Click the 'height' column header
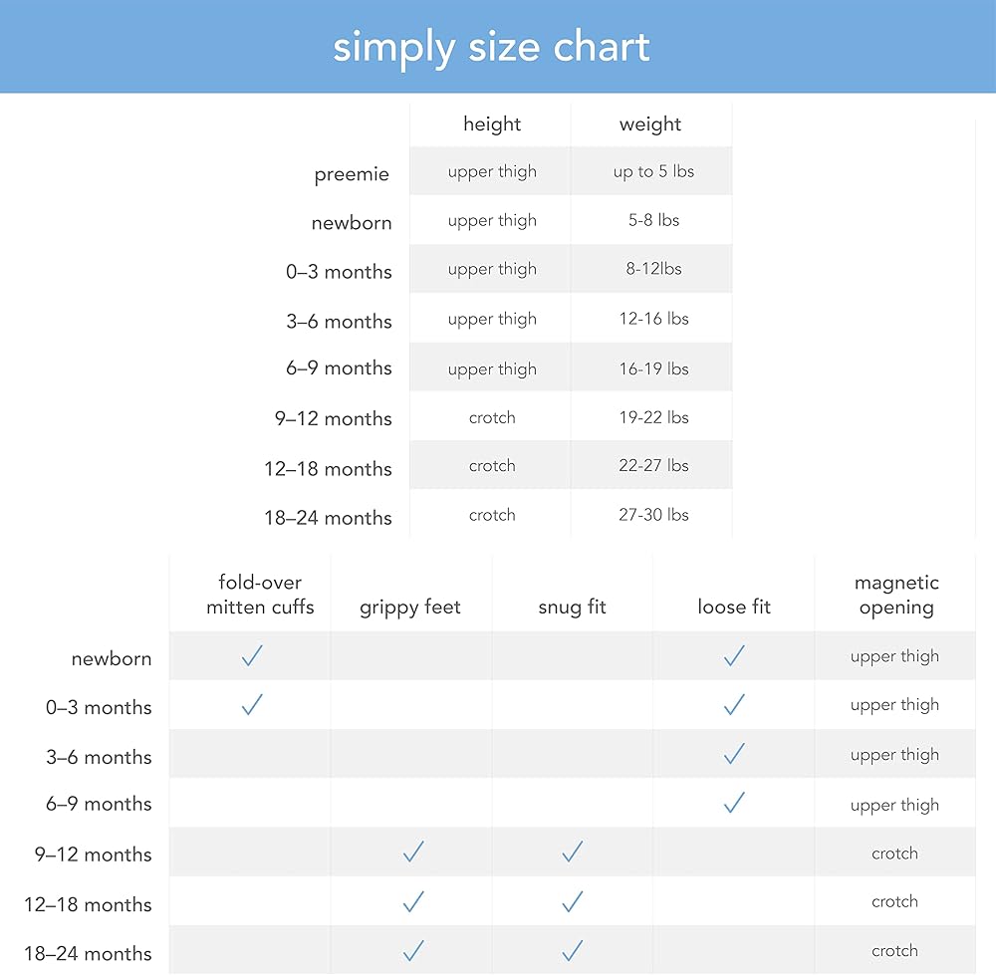Image resolution: width=996 pixels, height=975 pixels. tap(492, 124)
